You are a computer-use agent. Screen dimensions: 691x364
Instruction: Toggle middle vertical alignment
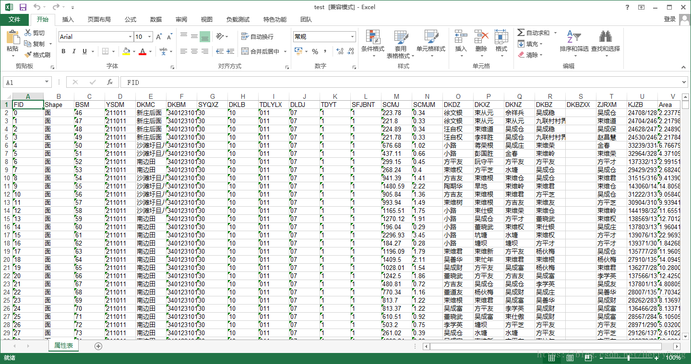point(194,36)
